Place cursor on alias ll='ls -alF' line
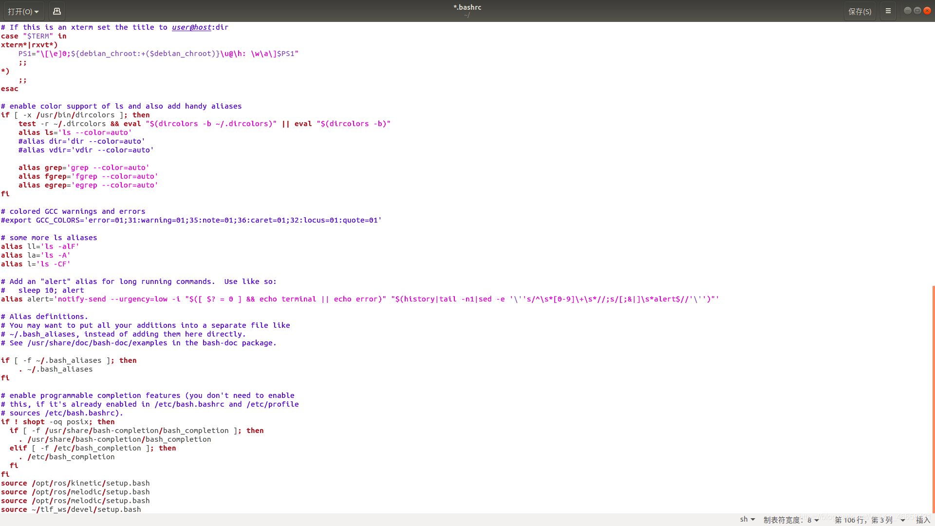The width and height of the screenshot is (935, 526). (x=40, y=246)
